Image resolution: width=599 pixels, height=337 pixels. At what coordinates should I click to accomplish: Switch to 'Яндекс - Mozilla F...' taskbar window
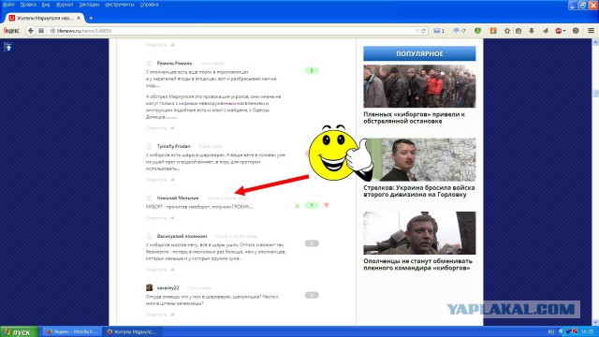71,331
